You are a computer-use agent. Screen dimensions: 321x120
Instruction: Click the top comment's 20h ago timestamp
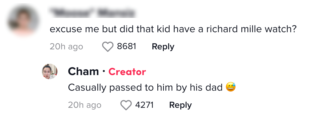(x=66, y=47)
